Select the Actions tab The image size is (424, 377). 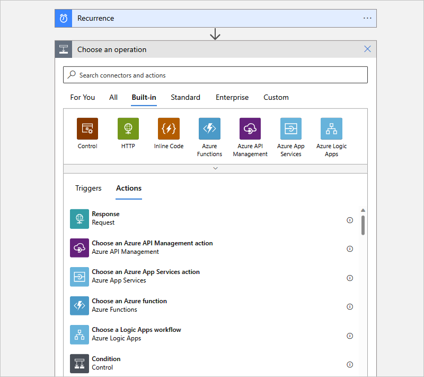[x=129, y=188]
